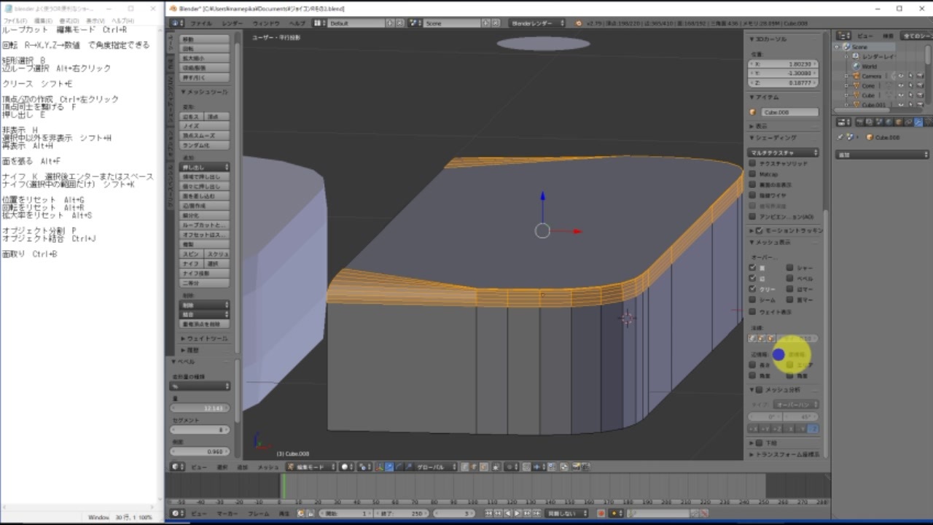Toggle the Camera eye visibility icon
933x525 pixels.
tap(901, 76)
